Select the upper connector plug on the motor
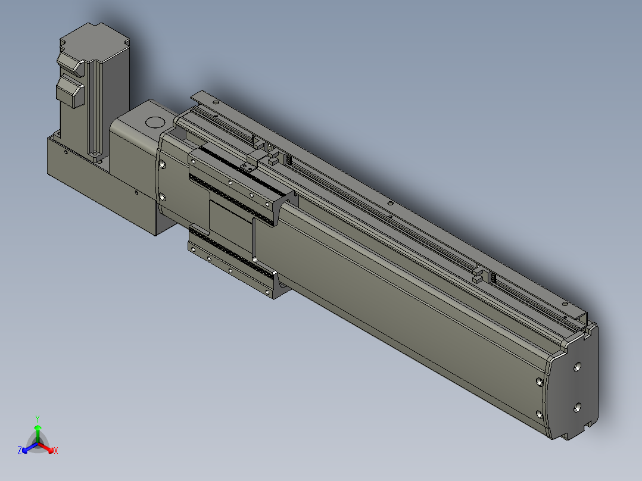The width and height of the screenshot is (642, 481). tap(71, 64)
